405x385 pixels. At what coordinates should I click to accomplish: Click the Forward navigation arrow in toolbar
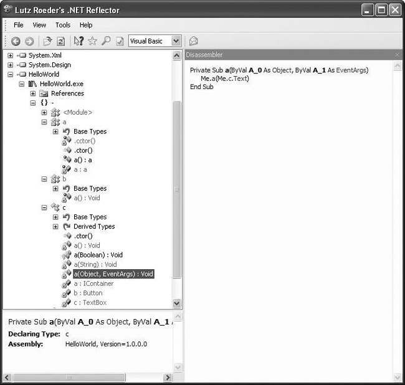click(x=29, y=41)
